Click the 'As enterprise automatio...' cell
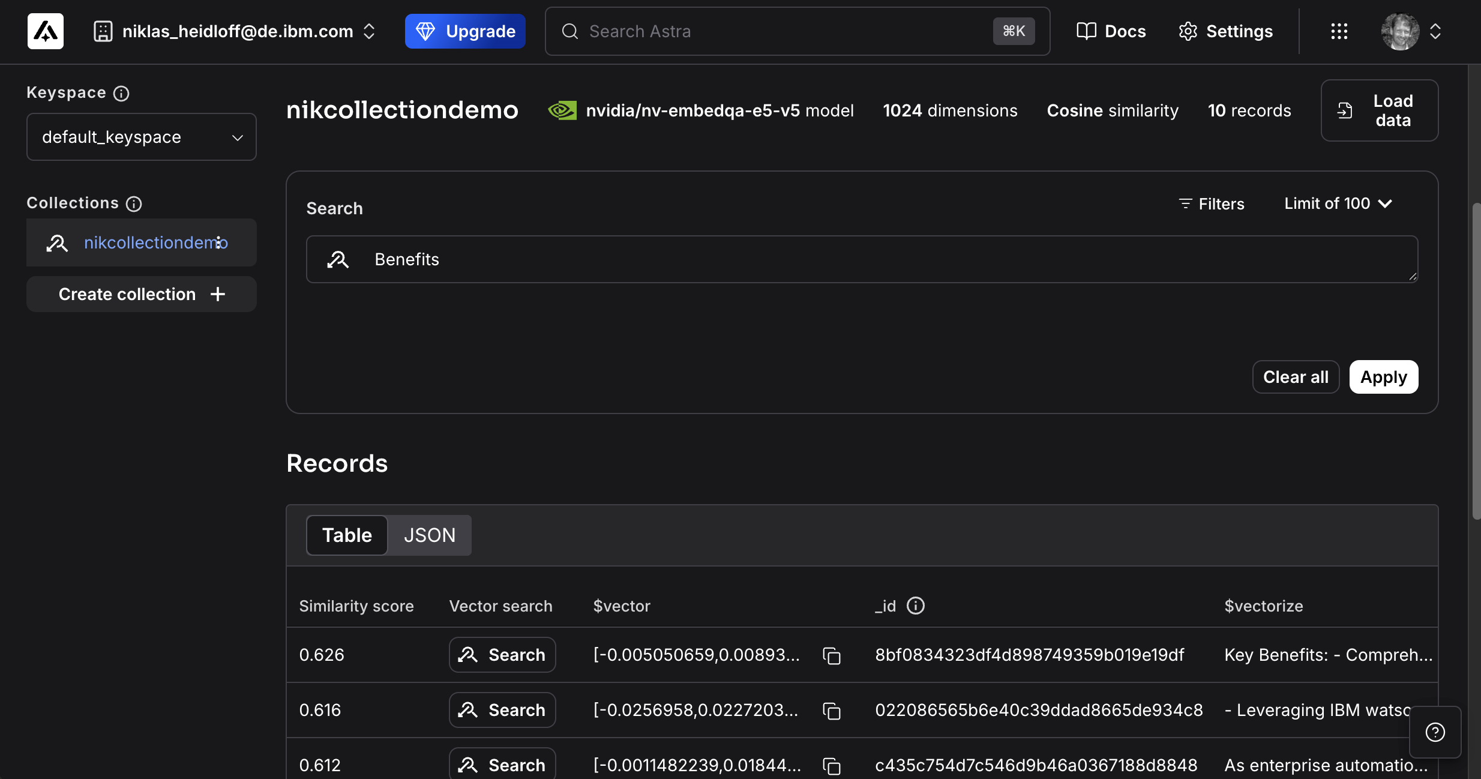 pyautogui.click(x=1326, y=765)
